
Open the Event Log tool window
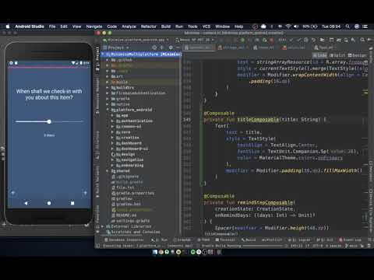point(350,240)
